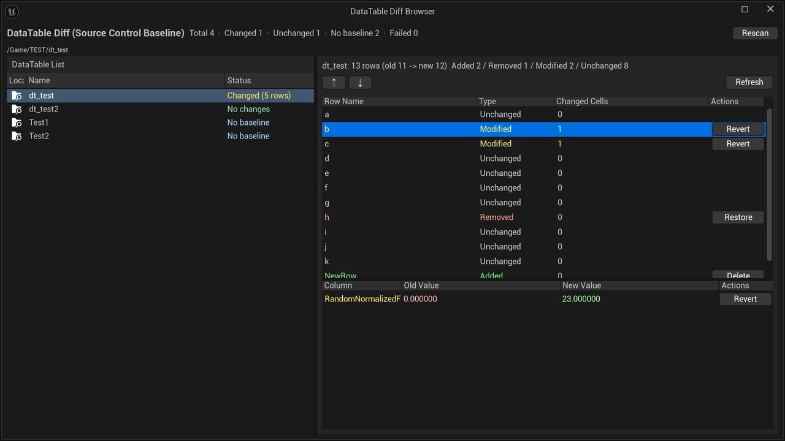Sort by Changed Cells column header
Image resolution: width=785 pixels, height=441 pixels.
point(631,101)
